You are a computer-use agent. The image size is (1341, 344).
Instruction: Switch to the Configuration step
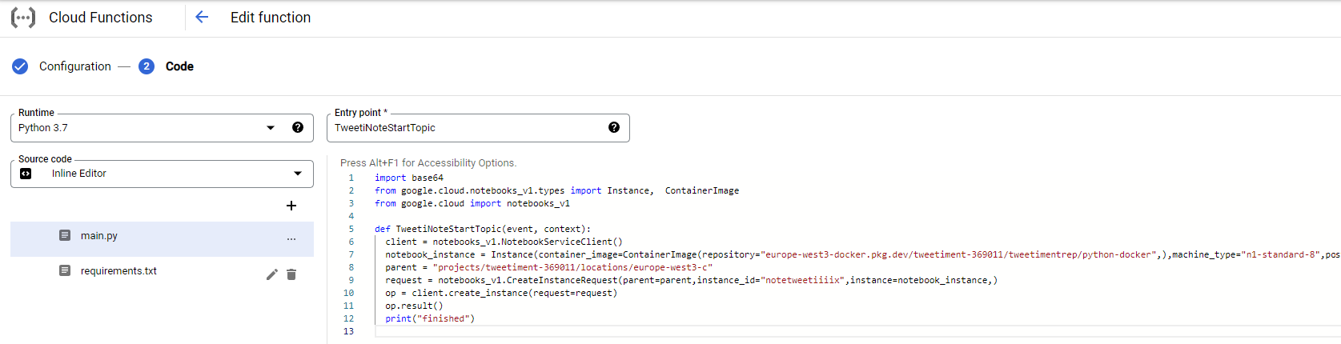(x=75, y=66)
